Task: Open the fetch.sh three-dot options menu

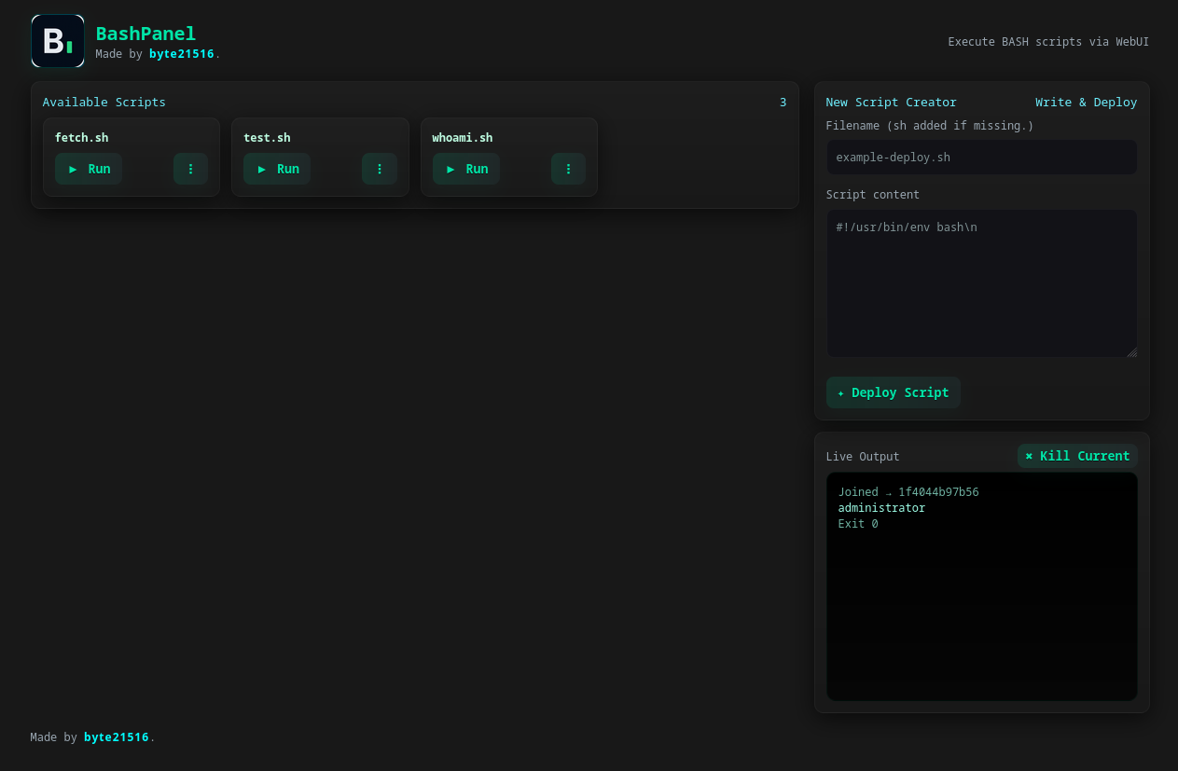Action: tap(190, 169)
